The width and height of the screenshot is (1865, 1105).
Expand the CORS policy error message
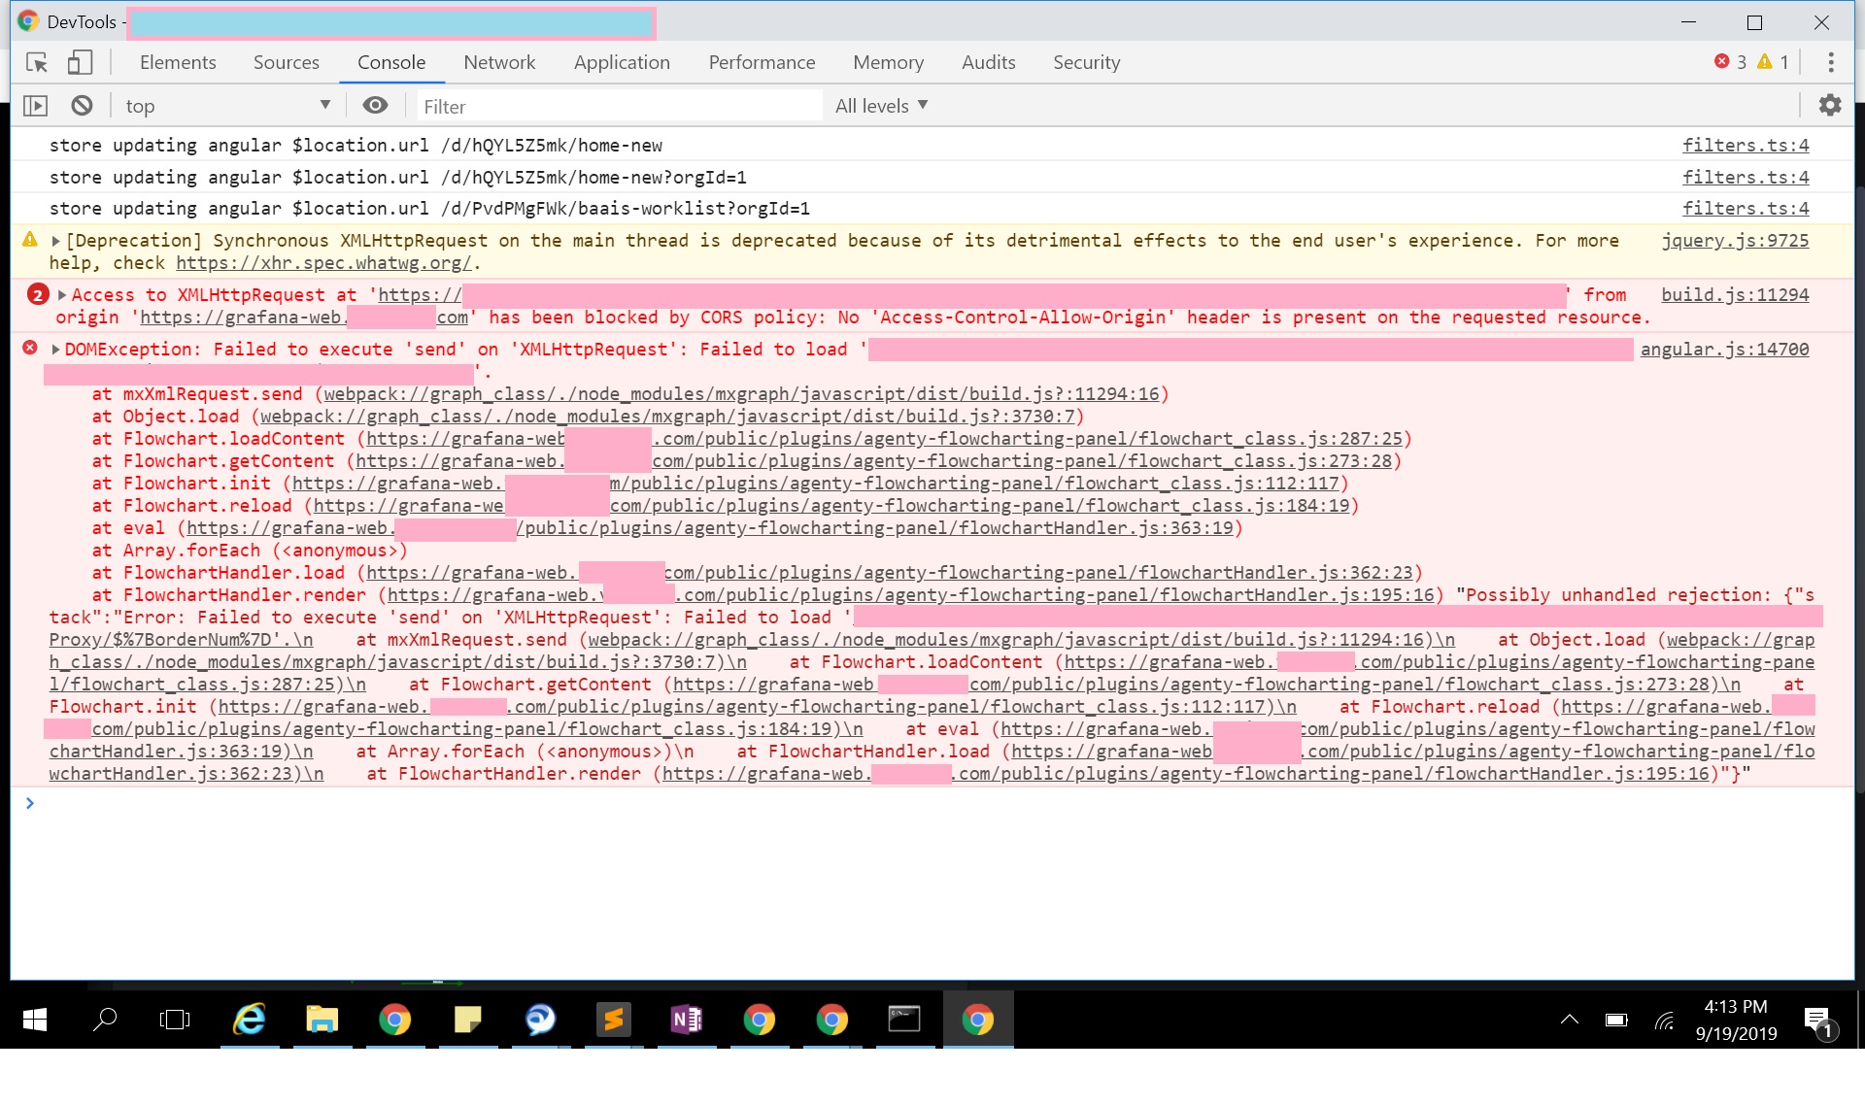(60, 295)
